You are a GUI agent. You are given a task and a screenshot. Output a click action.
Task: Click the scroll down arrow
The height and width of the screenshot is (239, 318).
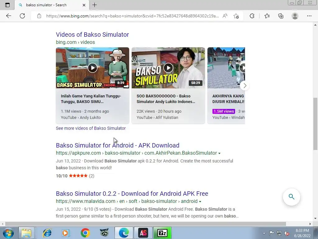coord(315,219)
